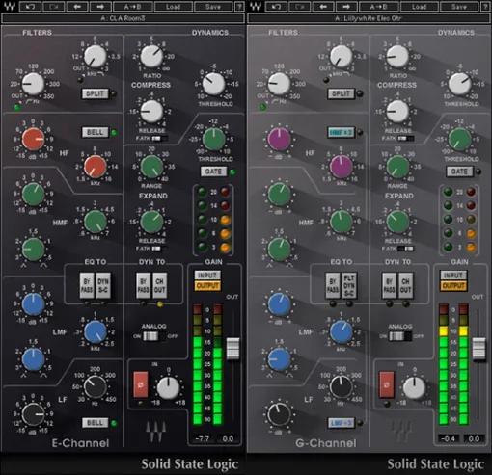Click E-Channel EQ BYPASS button
The height and width of the screenshot is (475, 492).
[x=87, y=285]
